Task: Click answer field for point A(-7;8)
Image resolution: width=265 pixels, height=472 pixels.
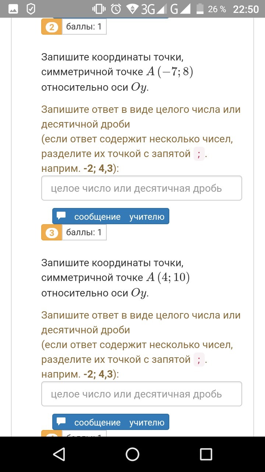Action: [142, 188]
